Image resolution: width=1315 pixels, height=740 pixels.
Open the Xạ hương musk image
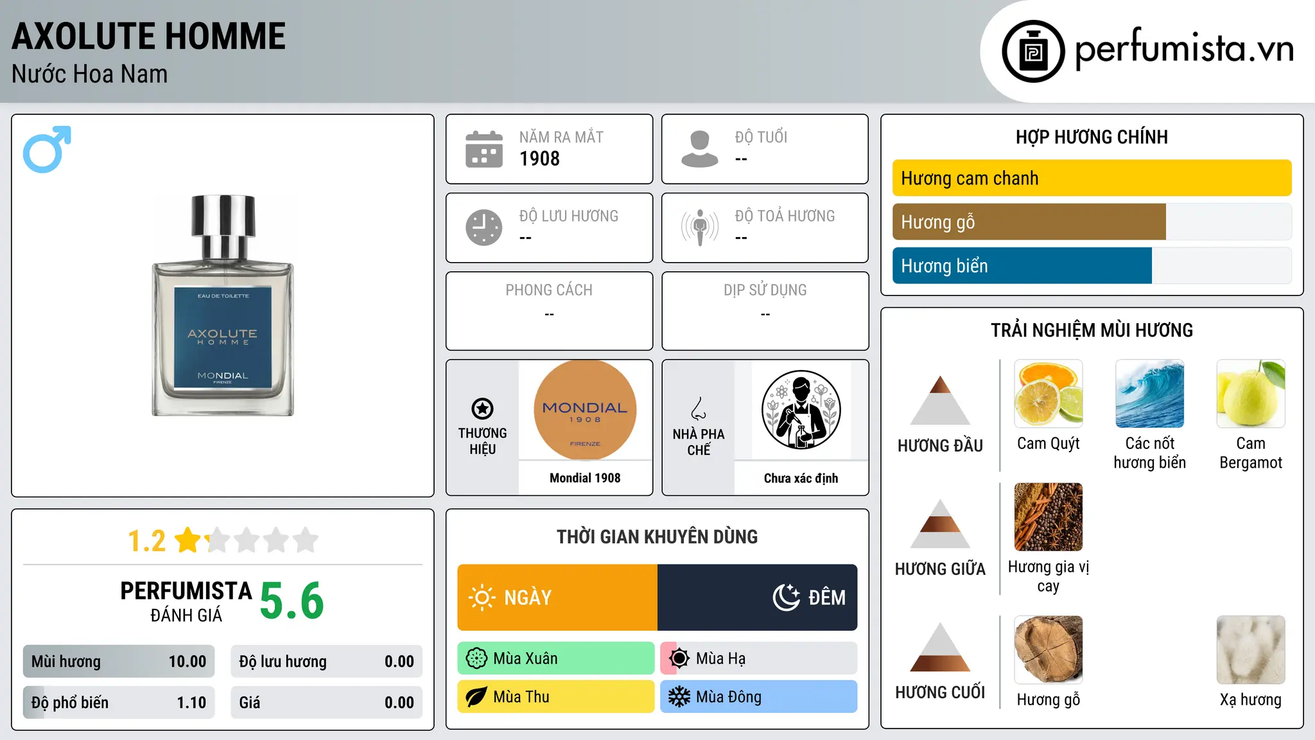click(x=1251, y=649)
